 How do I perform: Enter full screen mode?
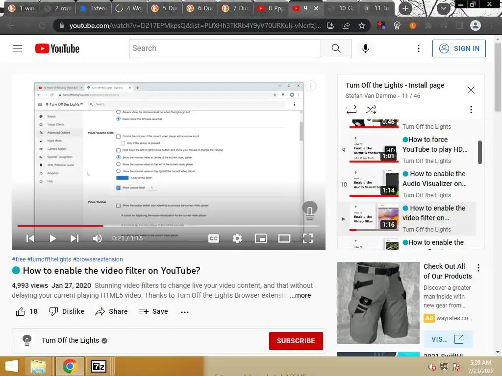(308, 238)
